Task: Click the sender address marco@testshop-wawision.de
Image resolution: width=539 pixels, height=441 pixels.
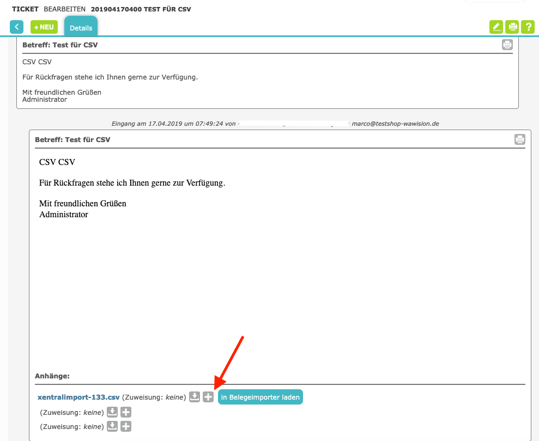Action: pos(395,124)
